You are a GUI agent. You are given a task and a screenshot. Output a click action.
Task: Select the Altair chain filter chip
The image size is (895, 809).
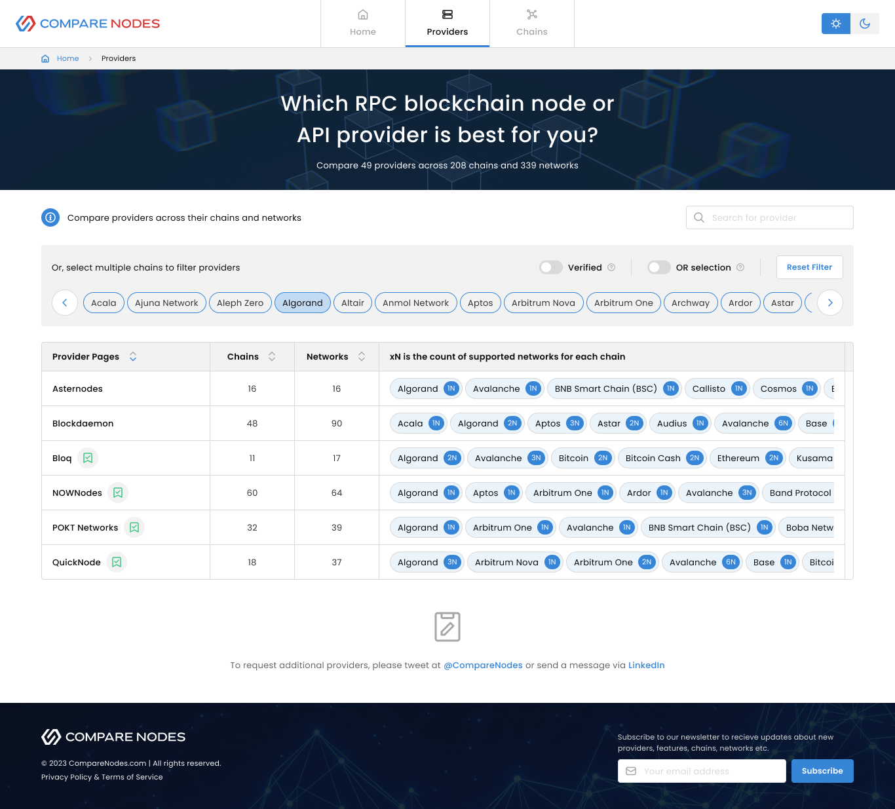point(352,303)
